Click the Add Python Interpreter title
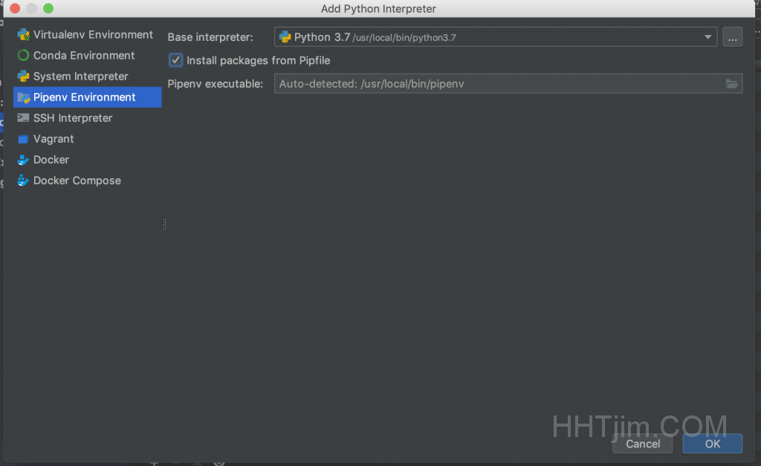Screen dimensions: 761x466 (378, 9)
